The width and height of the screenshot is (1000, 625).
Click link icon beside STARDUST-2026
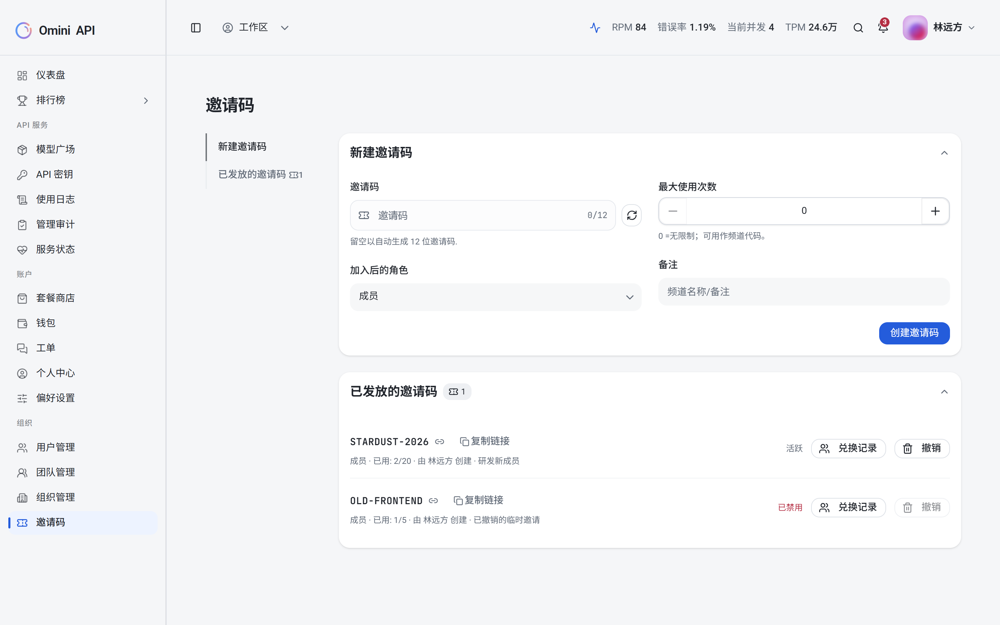click(440, 442)
